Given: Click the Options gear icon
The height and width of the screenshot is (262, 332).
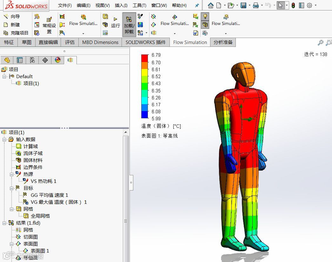Looking at the screenshot, I should [309, 5].
